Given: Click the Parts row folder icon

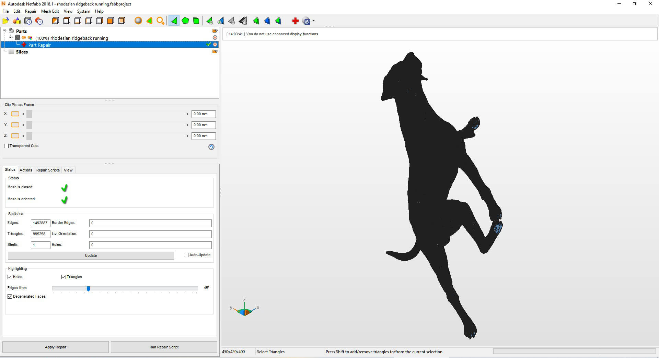Looking at the screenshot, I should pos(215,31).
